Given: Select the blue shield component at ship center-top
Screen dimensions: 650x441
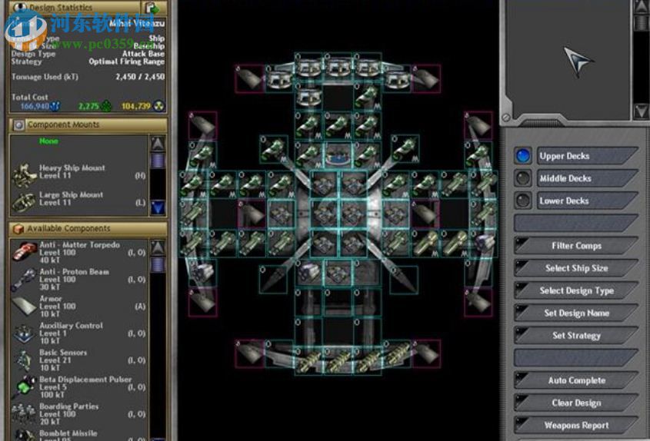Looking at the screenshot, I should pyautogui.click(x=338, y=155).
